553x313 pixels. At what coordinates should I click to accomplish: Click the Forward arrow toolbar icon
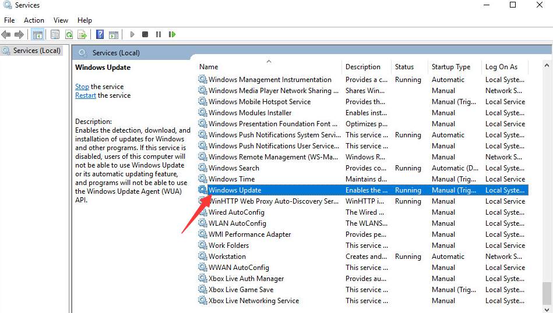click(19, 34)
